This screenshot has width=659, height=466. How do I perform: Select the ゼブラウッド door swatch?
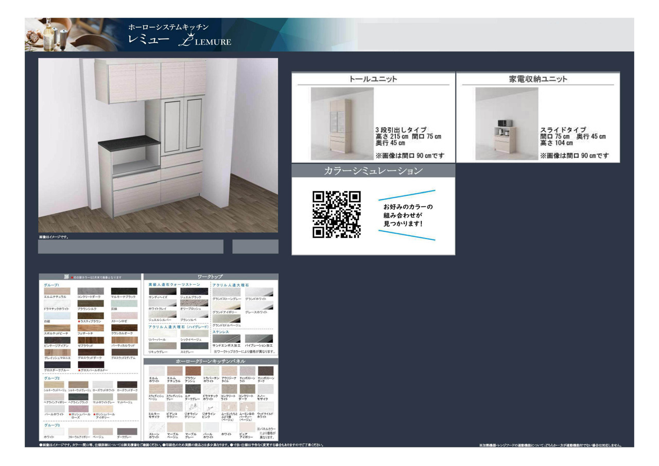click(91, 340)
